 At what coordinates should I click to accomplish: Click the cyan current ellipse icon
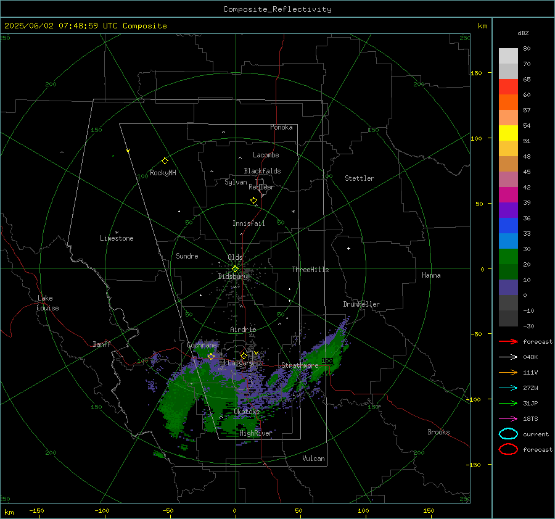[x=508, y=434]
